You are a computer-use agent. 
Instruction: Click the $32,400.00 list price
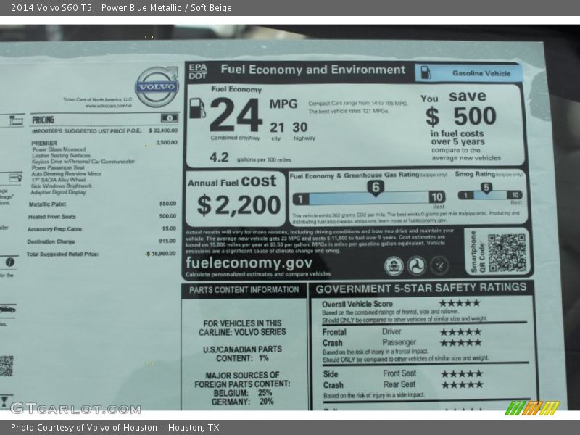click(x=163, y=130)
